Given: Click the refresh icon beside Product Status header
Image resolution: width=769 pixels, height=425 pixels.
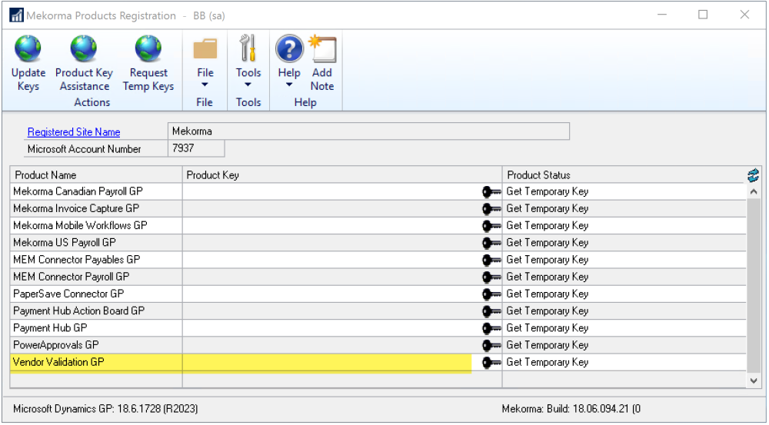Looking at the screenshot, I should pos(754,175).
